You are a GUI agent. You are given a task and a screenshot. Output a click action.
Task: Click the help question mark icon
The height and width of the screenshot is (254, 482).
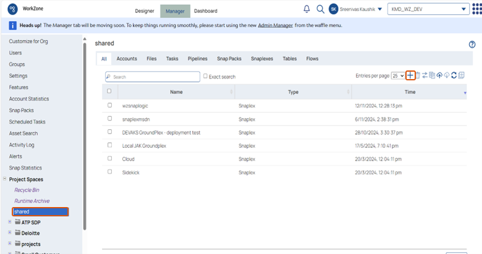pos(472,44)
